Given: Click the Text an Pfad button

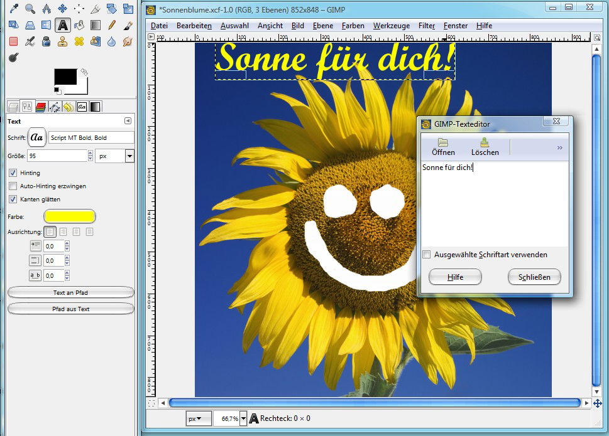Looking at the screenshot, I should (x=70, y=292).
